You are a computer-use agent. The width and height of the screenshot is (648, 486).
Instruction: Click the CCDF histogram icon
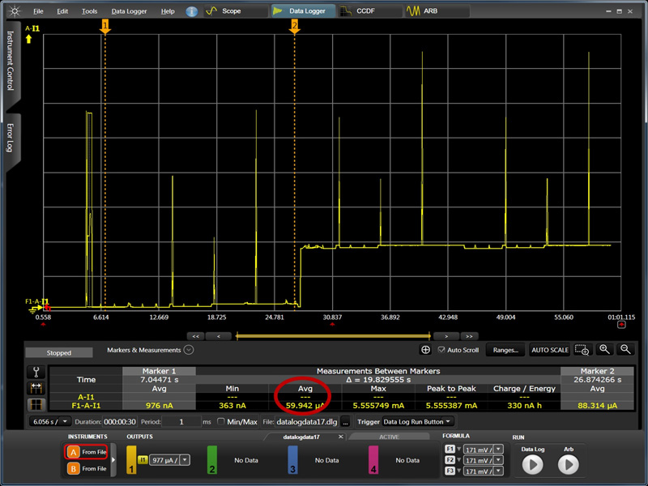[345, 11]
